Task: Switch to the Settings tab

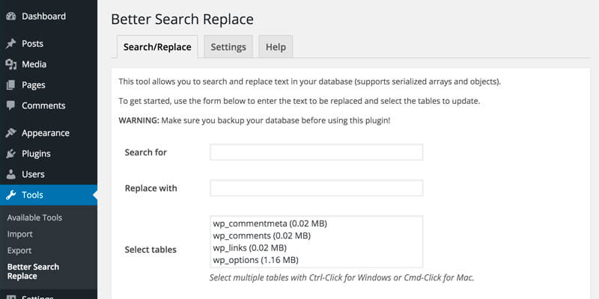Action: [x=228, y=47]
